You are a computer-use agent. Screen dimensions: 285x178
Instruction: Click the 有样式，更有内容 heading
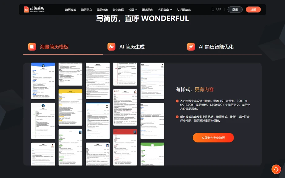tap(195, 89)
